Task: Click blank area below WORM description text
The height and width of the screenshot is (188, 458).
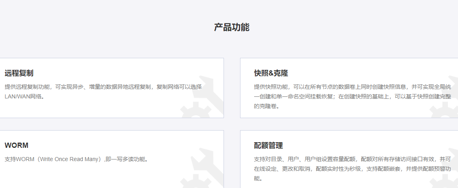Action: coord(80,175)
